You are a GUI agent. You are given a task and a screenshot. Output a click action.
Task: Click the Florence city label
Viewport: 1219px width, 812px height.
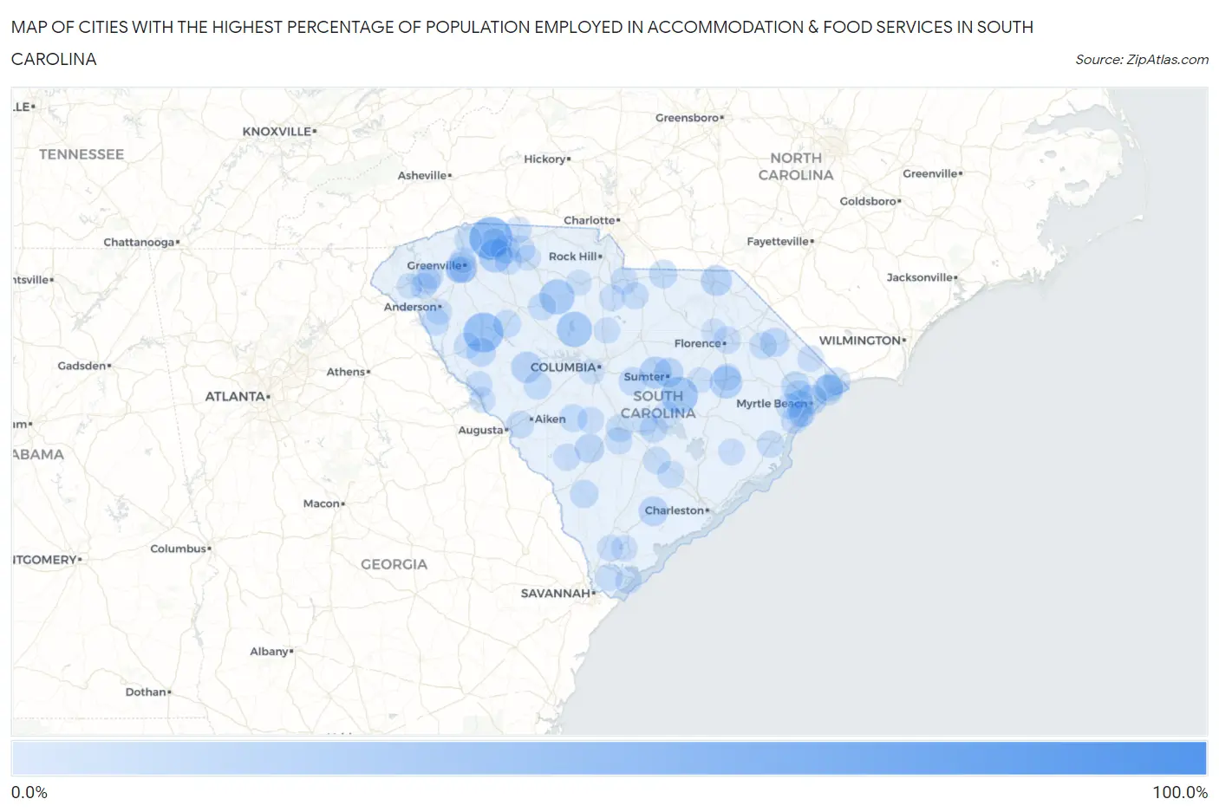coord(701,343)
